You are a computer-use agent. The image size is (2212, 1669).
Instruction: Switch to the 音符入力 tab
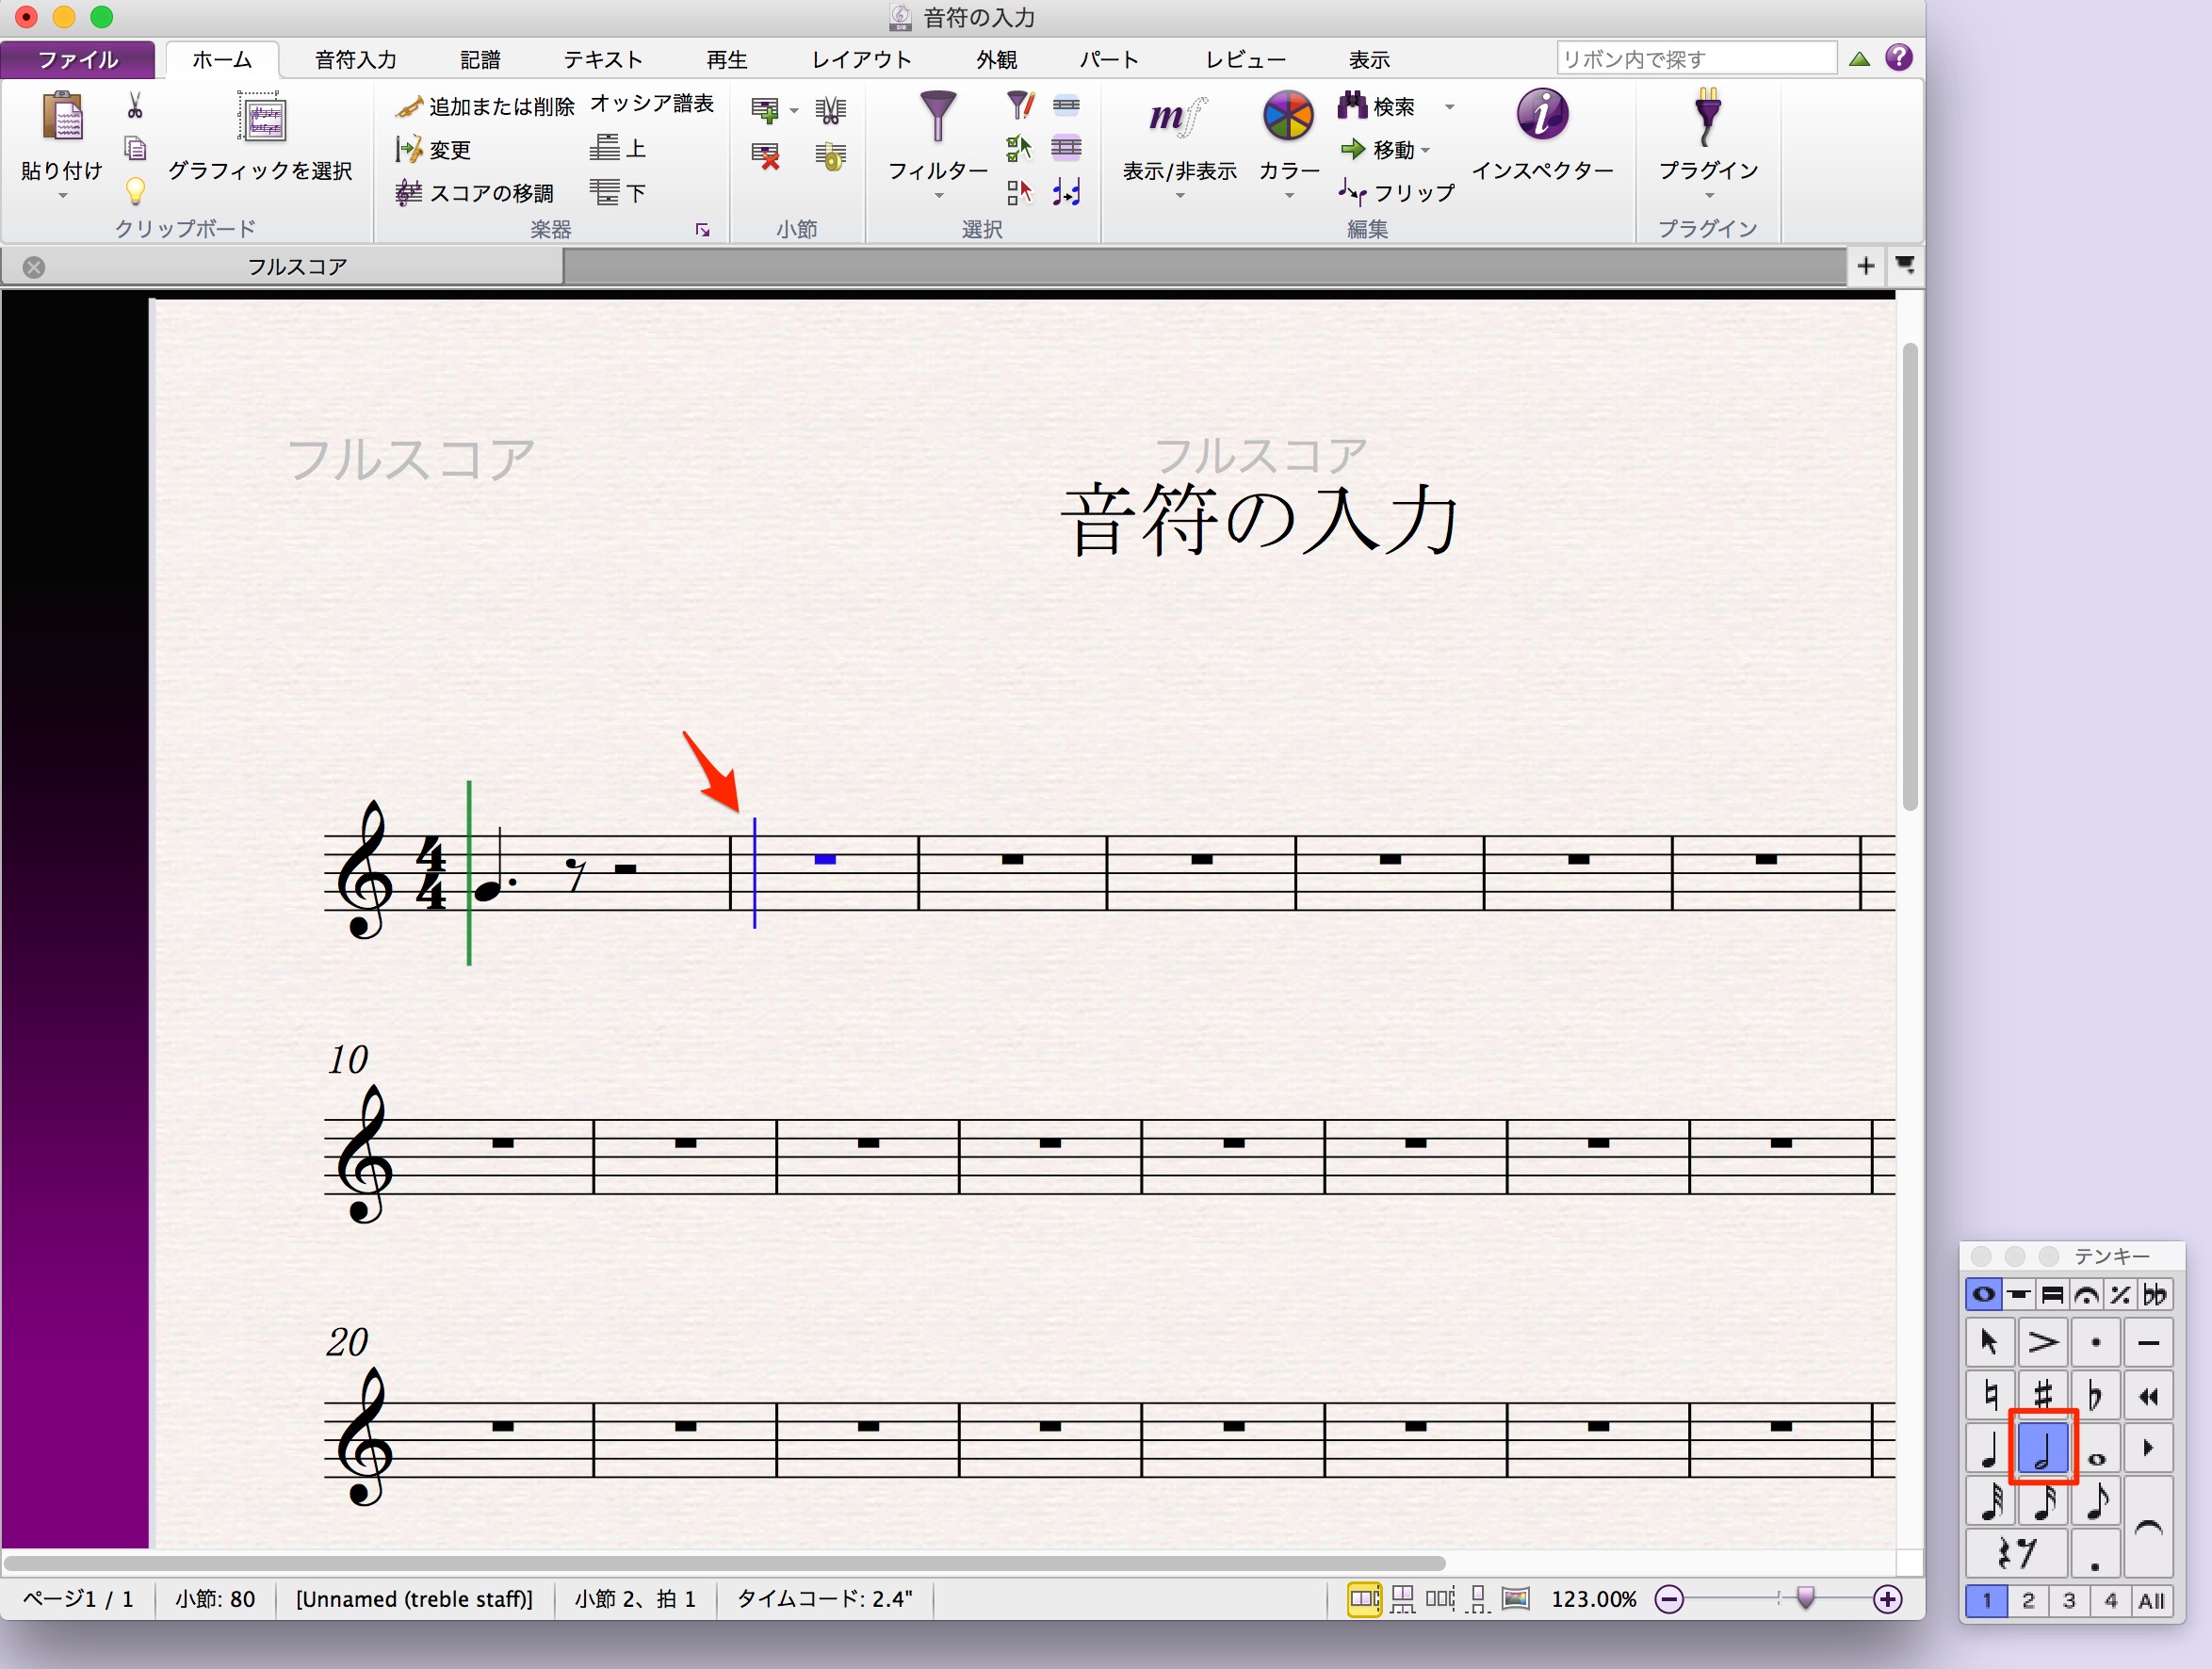point(356,60)
